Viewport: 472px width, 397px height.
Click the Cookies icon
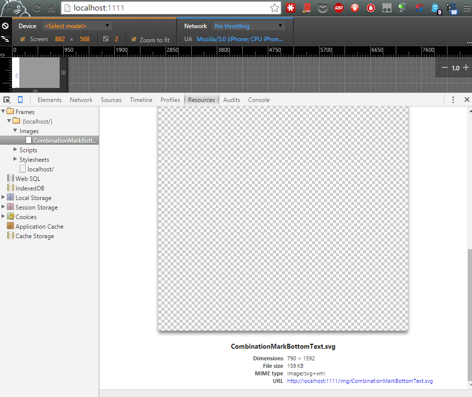11,216
